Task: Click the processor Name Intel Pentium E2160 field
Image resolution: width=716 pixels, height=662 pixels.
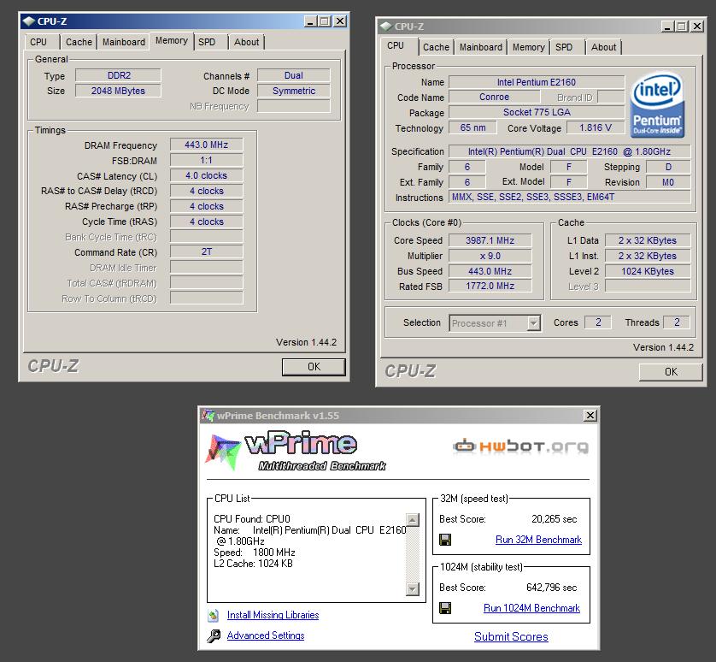Action: click(537, 82)
